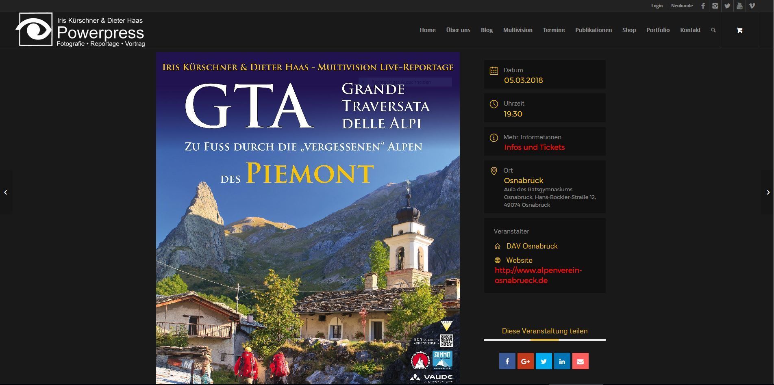The height and width of the screenshot is (385, 774).
Task: Click the Powerpress logo
Action: (x=80, y=30)
